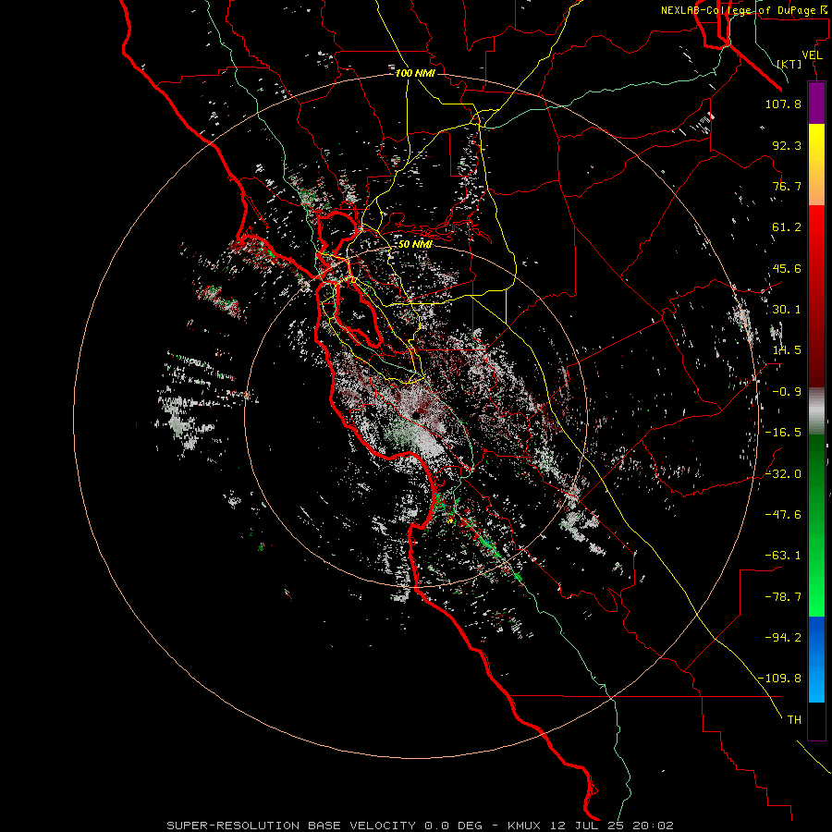Viewport: 832px width, 832px height.
Task: Click the 92.3 value on velocity scale
Action: (x=787, y=145)
